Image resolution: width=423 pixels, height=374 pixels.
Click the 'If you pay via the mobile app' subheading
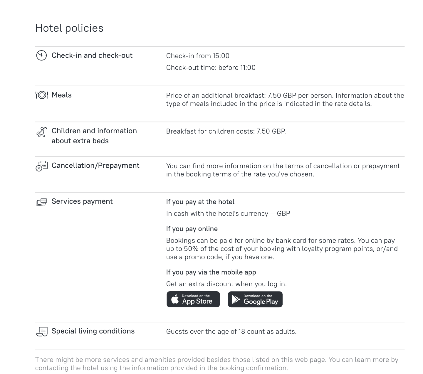(211, 272)
